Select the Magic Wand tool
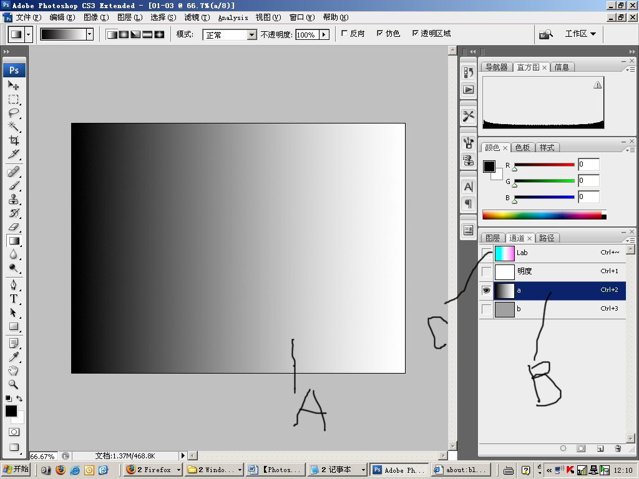639x479 pixels. [x=14, y=127]
